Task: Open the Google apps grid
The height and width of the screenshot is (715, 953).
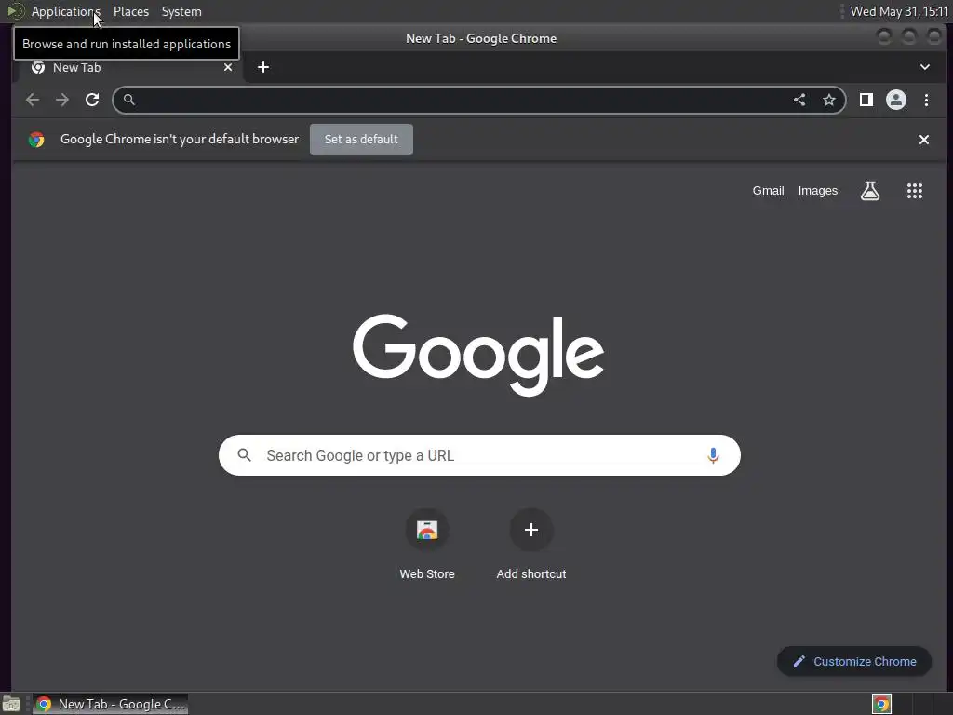Action: (915, 191)
